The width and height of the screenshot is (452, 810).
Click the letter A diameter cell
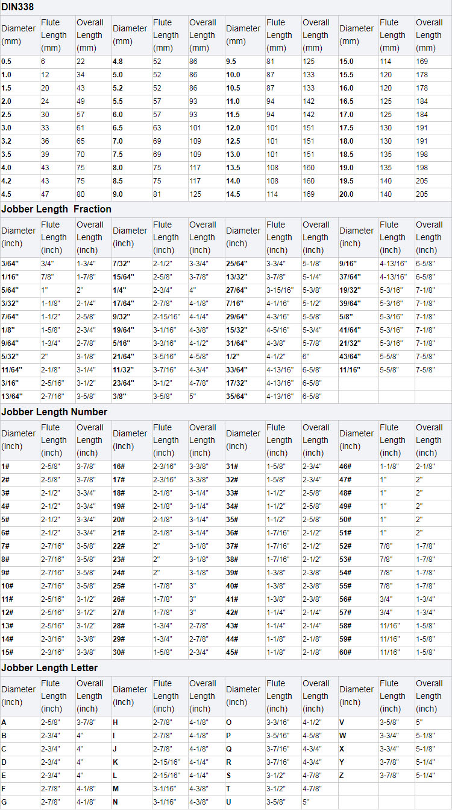pyautogui.click(x=4, y=722)
